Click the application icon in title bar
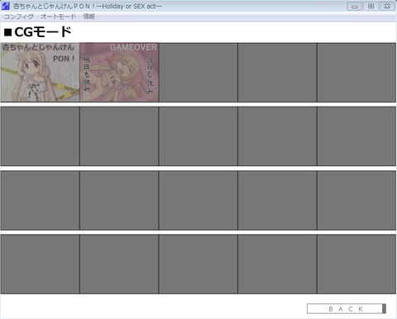 pyautogui.click(x=6, y=6)
